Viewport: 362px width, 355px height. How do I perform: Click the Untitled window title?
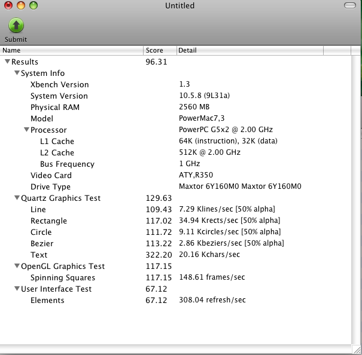point(180,5)
